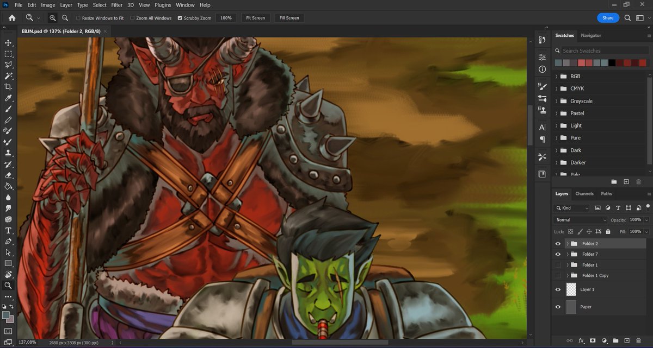Screen dimensions: 653x348
Task: Delete layer with trash icon
Action: pos(638,340)
